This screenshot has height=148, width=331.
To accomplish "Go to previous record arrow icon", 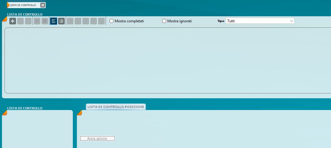I will point(78,21).
